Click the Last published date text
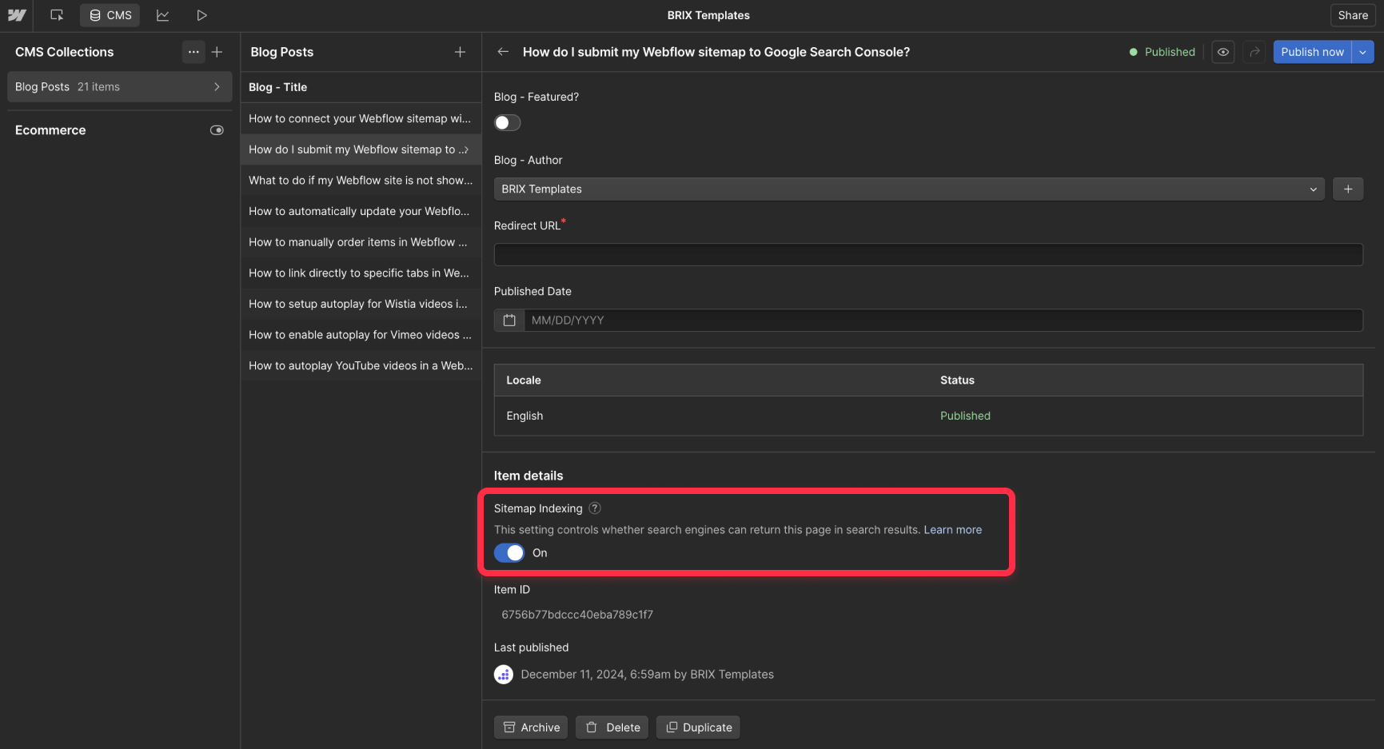The height and width of the screenshot is (749, 1384). tap(648, 675)
